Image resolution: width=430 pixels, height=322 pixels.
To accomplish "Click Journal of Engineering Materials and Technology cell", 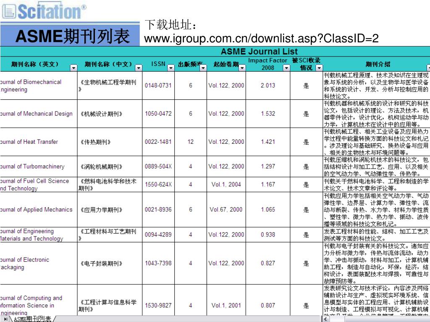I will tap(38, 235).
